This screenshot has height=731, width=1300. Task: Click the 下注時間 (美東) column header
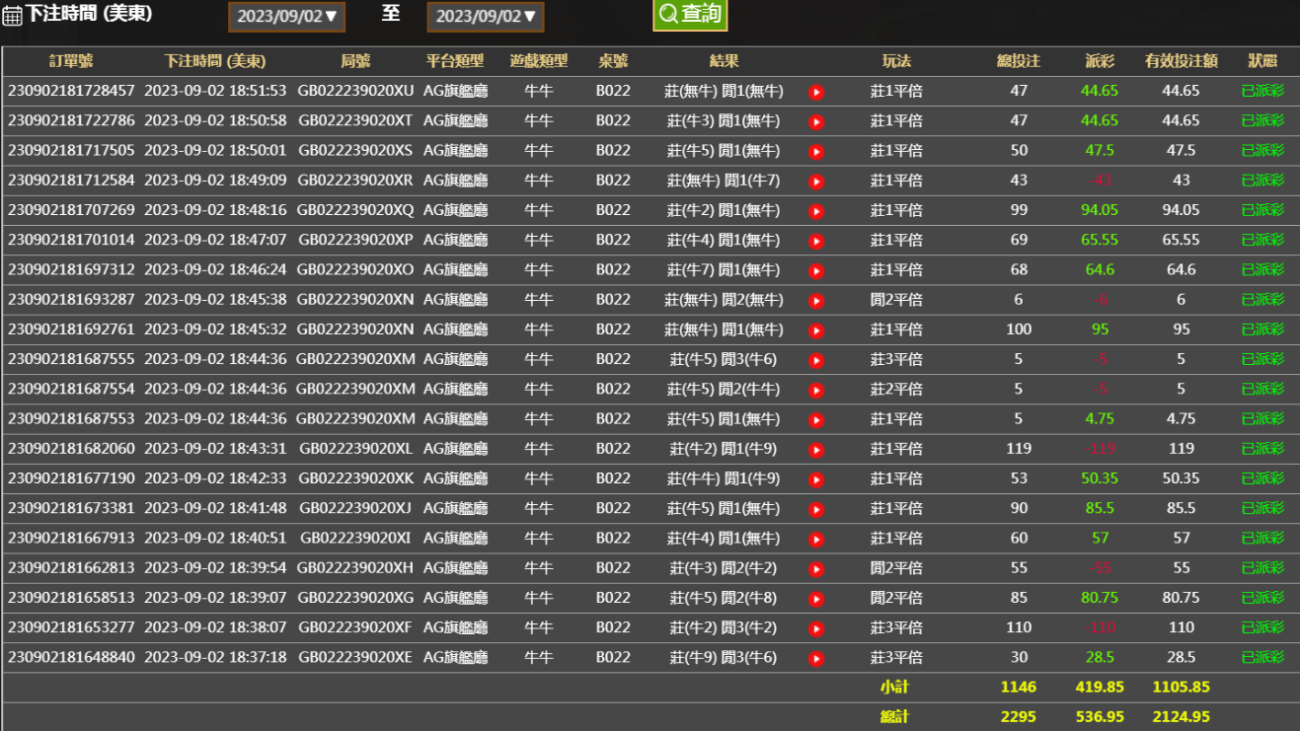pyautogui.click(x=215, y=61)
